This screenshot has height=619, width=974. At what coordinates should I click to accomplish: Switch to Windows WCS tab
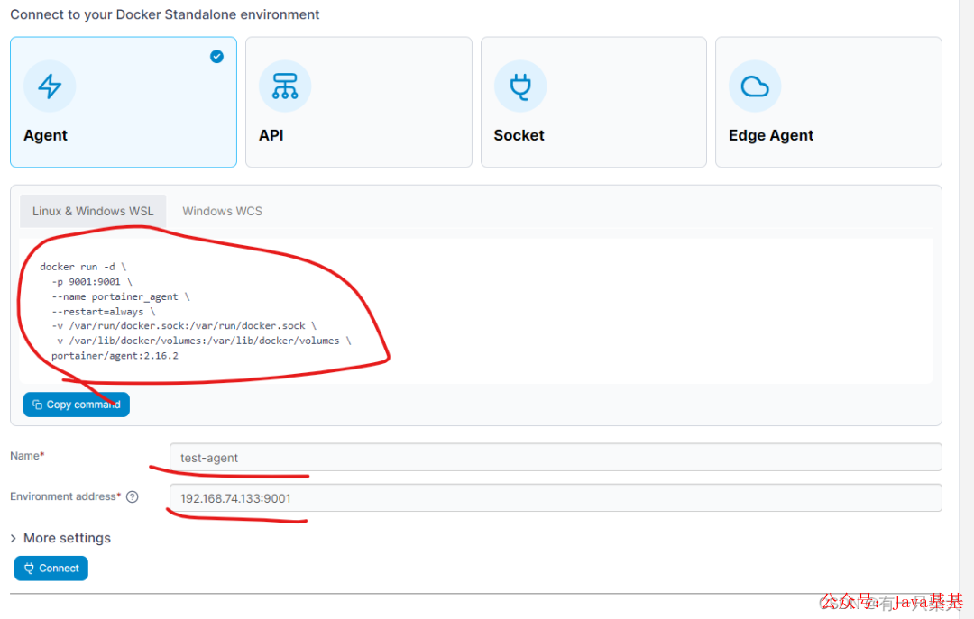(223, 211)
